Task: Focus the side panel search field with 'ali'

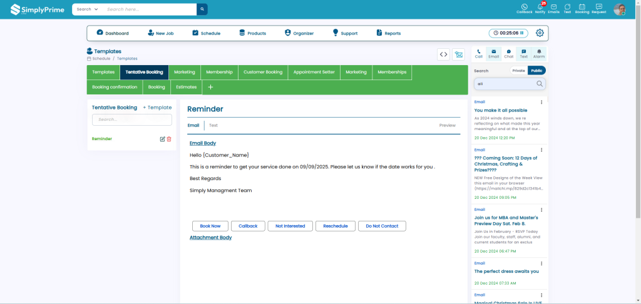Action: pyautogui.click(x=510, y=84)
